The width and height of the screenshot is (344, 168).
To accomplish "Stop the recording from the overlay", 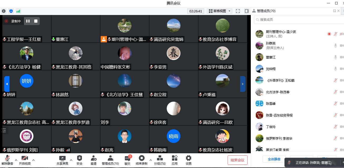I will pyautogui.click(x=36, y=21).
